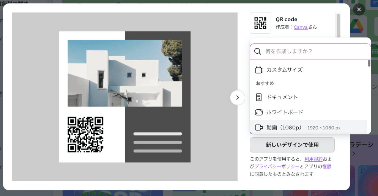The height and width of the screenshot is (196, 378).
Task: Click the QR code title text
Action: tap(287, 19)
